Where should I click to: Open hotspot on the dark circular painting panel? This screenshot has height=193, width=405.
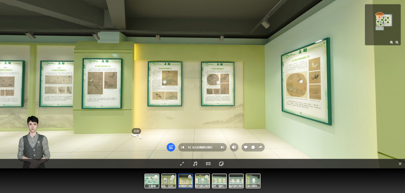pos(218,82)
